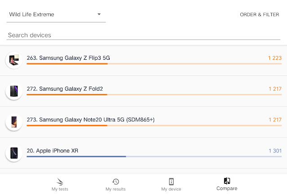This screenshot has height=195, width=287.
Task: Expand the Wild Life Extreme dropdown arrow
Action: [x=99, y=14]
